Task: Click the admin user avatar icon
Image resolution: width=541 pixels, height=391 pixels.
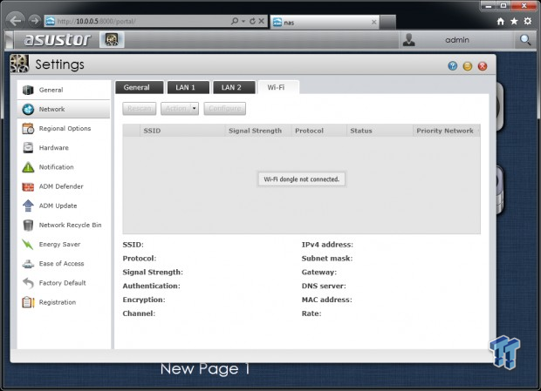Action: point(409,39)
